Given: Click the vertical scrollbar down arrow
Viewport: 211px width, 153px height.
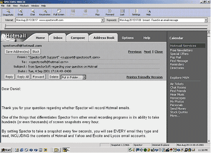Looking at the screenshot, I should click(209, 141).
